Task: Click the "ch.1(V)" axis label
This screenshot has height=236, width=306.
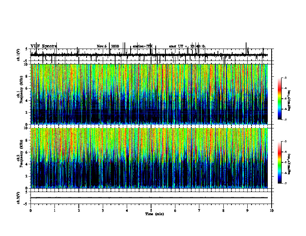Action: click(x=19, y=55)
